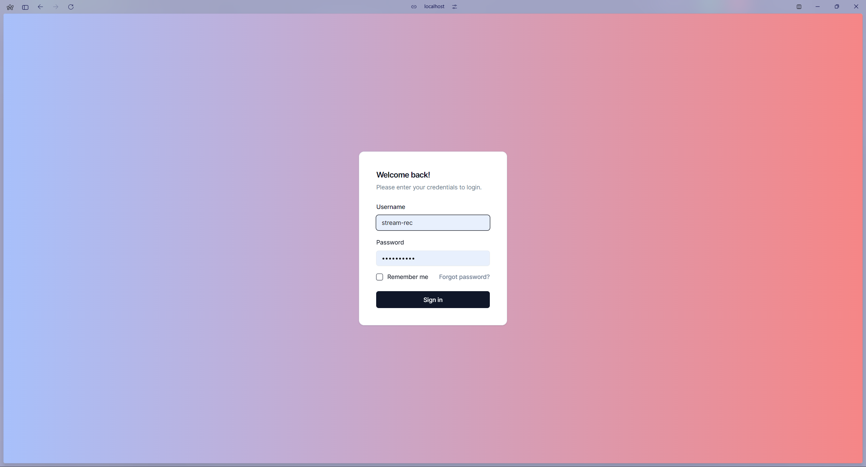Open site controls sliders icon
Image resolution: width=866 pixels, height=467 pixels.
[454, 7]
